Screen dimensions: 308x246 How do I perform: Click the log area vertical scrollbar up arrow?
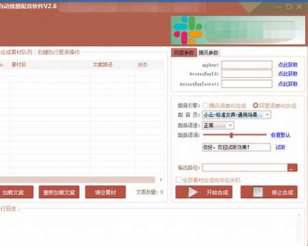[299, 215]
